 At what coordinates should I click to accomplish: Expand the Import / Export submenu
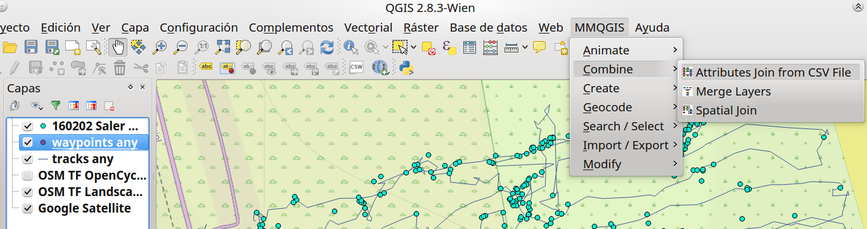(626, 145)
